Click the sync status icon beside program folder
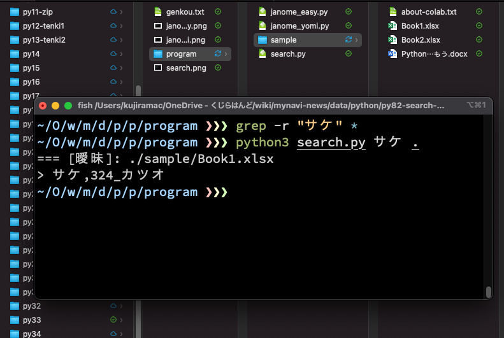 click(x=218, y=54)
